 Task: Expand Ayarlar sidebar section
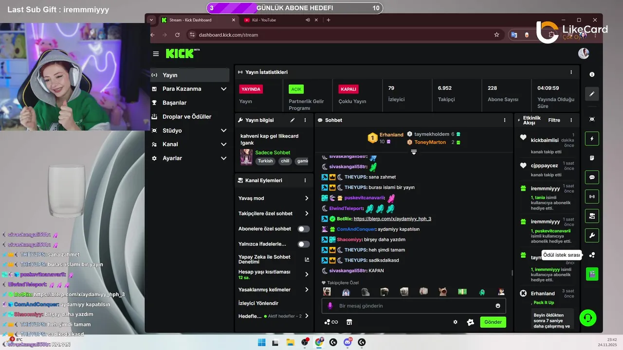tap(223, 158)
